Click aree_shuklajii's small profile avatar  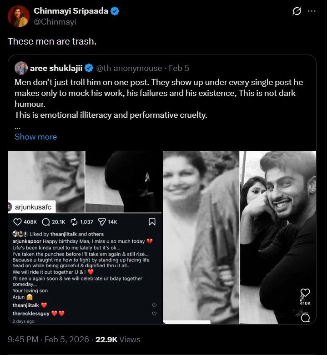(x=21, y=68)
